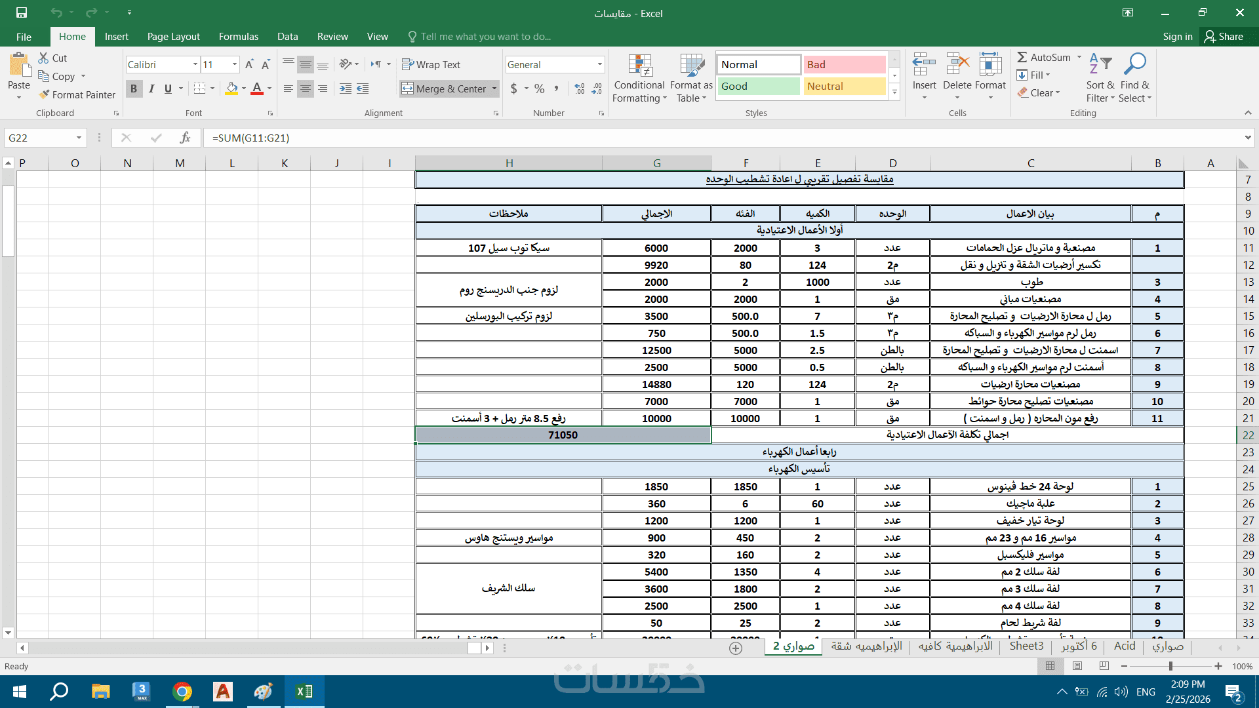Viewport: 1259px width, 708px height.
Task: Switch to Page Layout view icon
Action: click(x=1077, y=666)
